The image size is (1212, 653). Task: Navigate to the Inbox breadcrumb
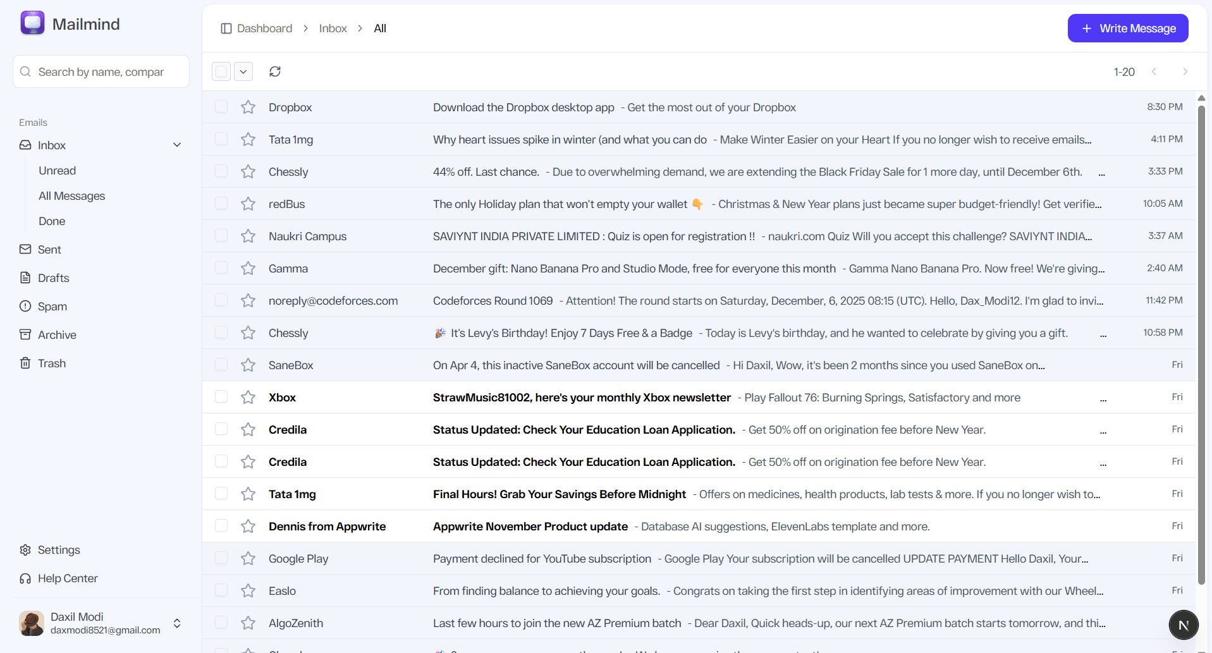coord(333,28)
